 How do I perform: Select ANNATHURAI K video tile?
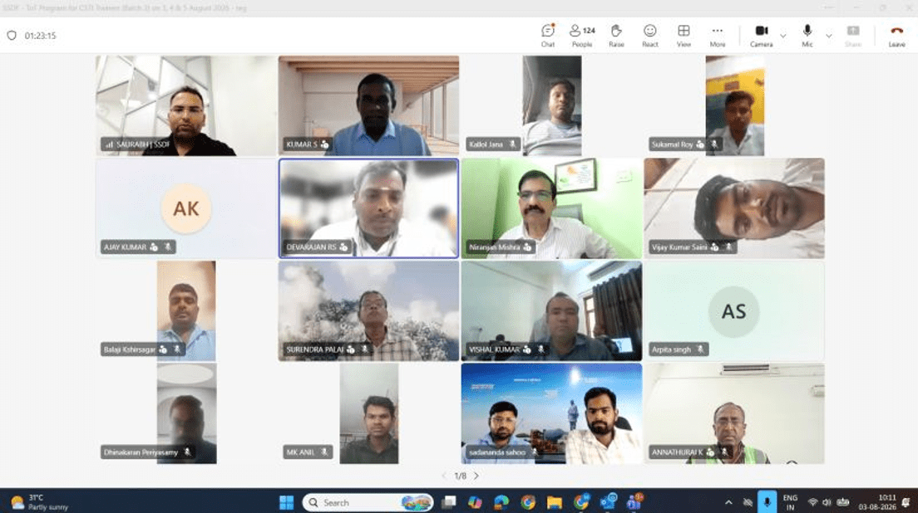pos(734,413)
